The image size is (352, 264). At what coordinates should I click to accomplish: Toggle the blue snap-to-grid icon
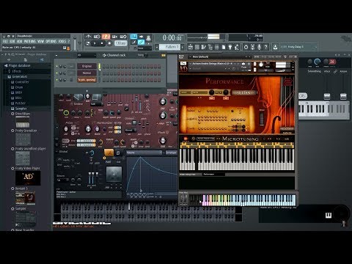click(x=133, y=37)
